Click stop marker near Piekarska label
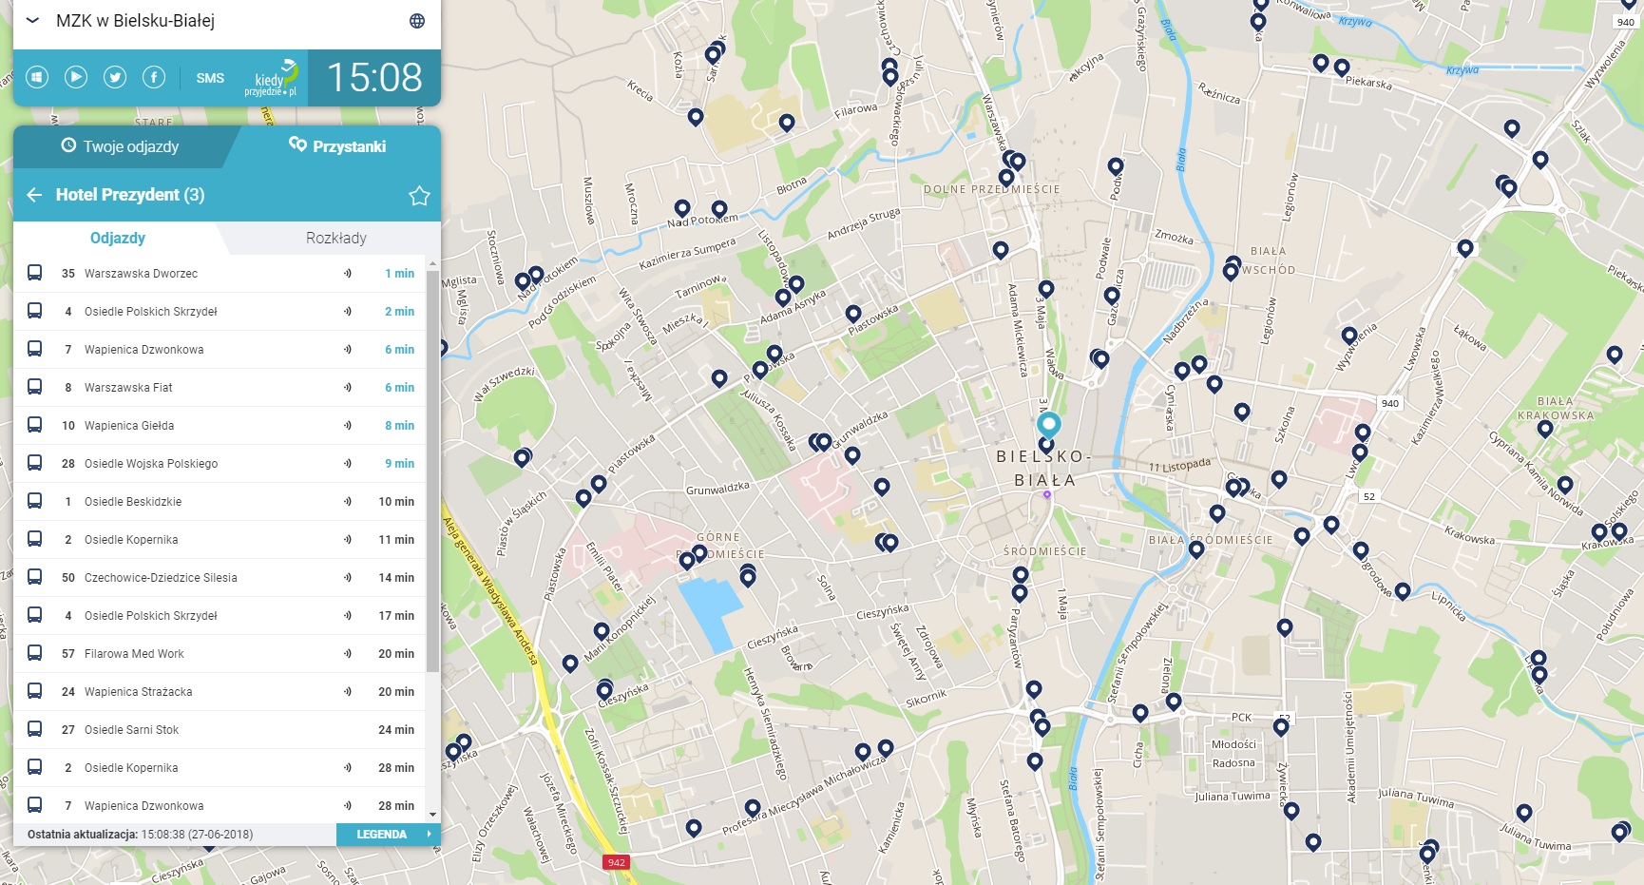Image resolution: width=1644 pixels, height=885 pixels. coord(1342,67)
